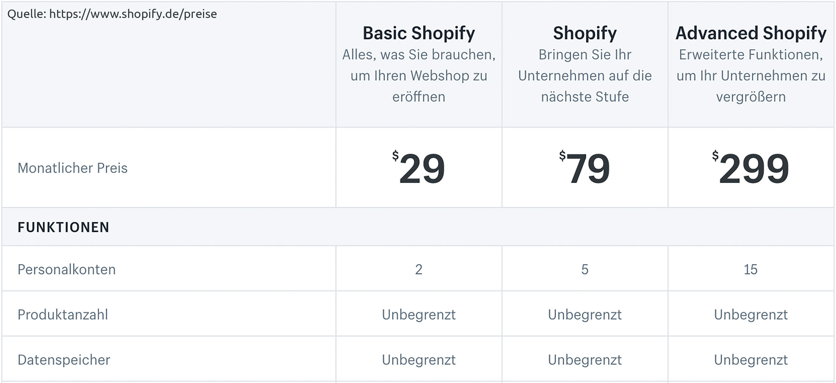The width and height of the screenshot is (836, 383).
Task: Select the Shopify plan heading
Action: point(585,33)
